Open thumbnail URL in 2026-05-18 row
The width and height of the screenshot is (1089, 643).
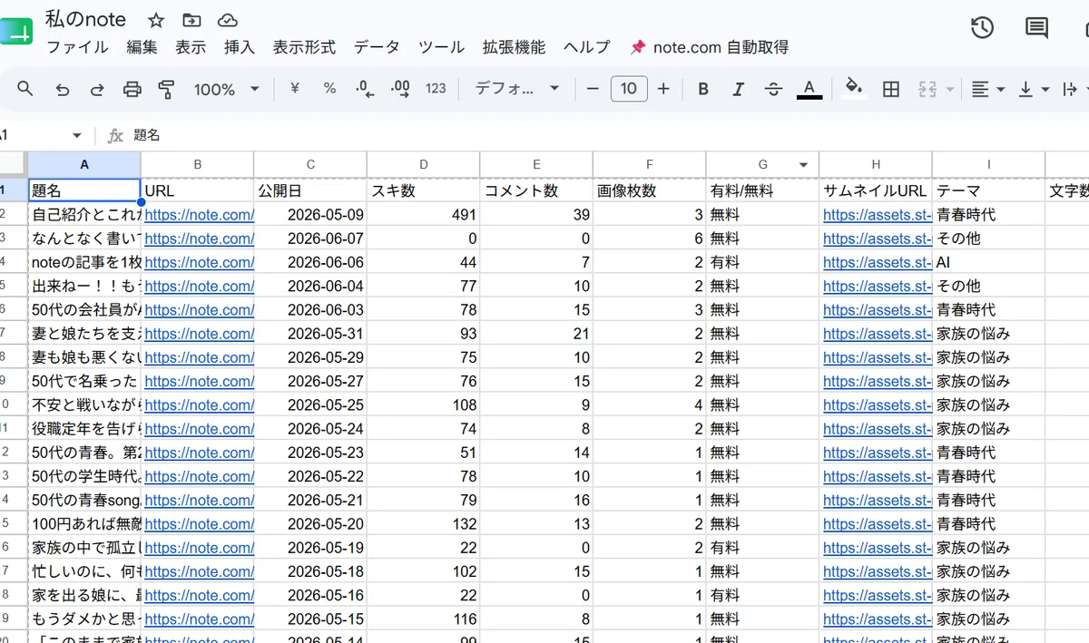click(x=878, y=571)
